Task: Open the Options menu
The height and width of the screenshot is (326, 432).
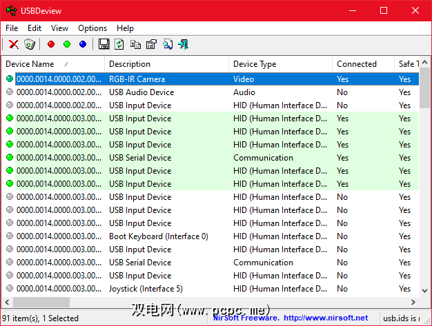Action: [x=92, y=28]
